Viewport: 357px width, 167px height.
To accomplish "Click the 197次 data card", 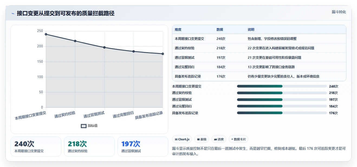I will pos(143,147).
